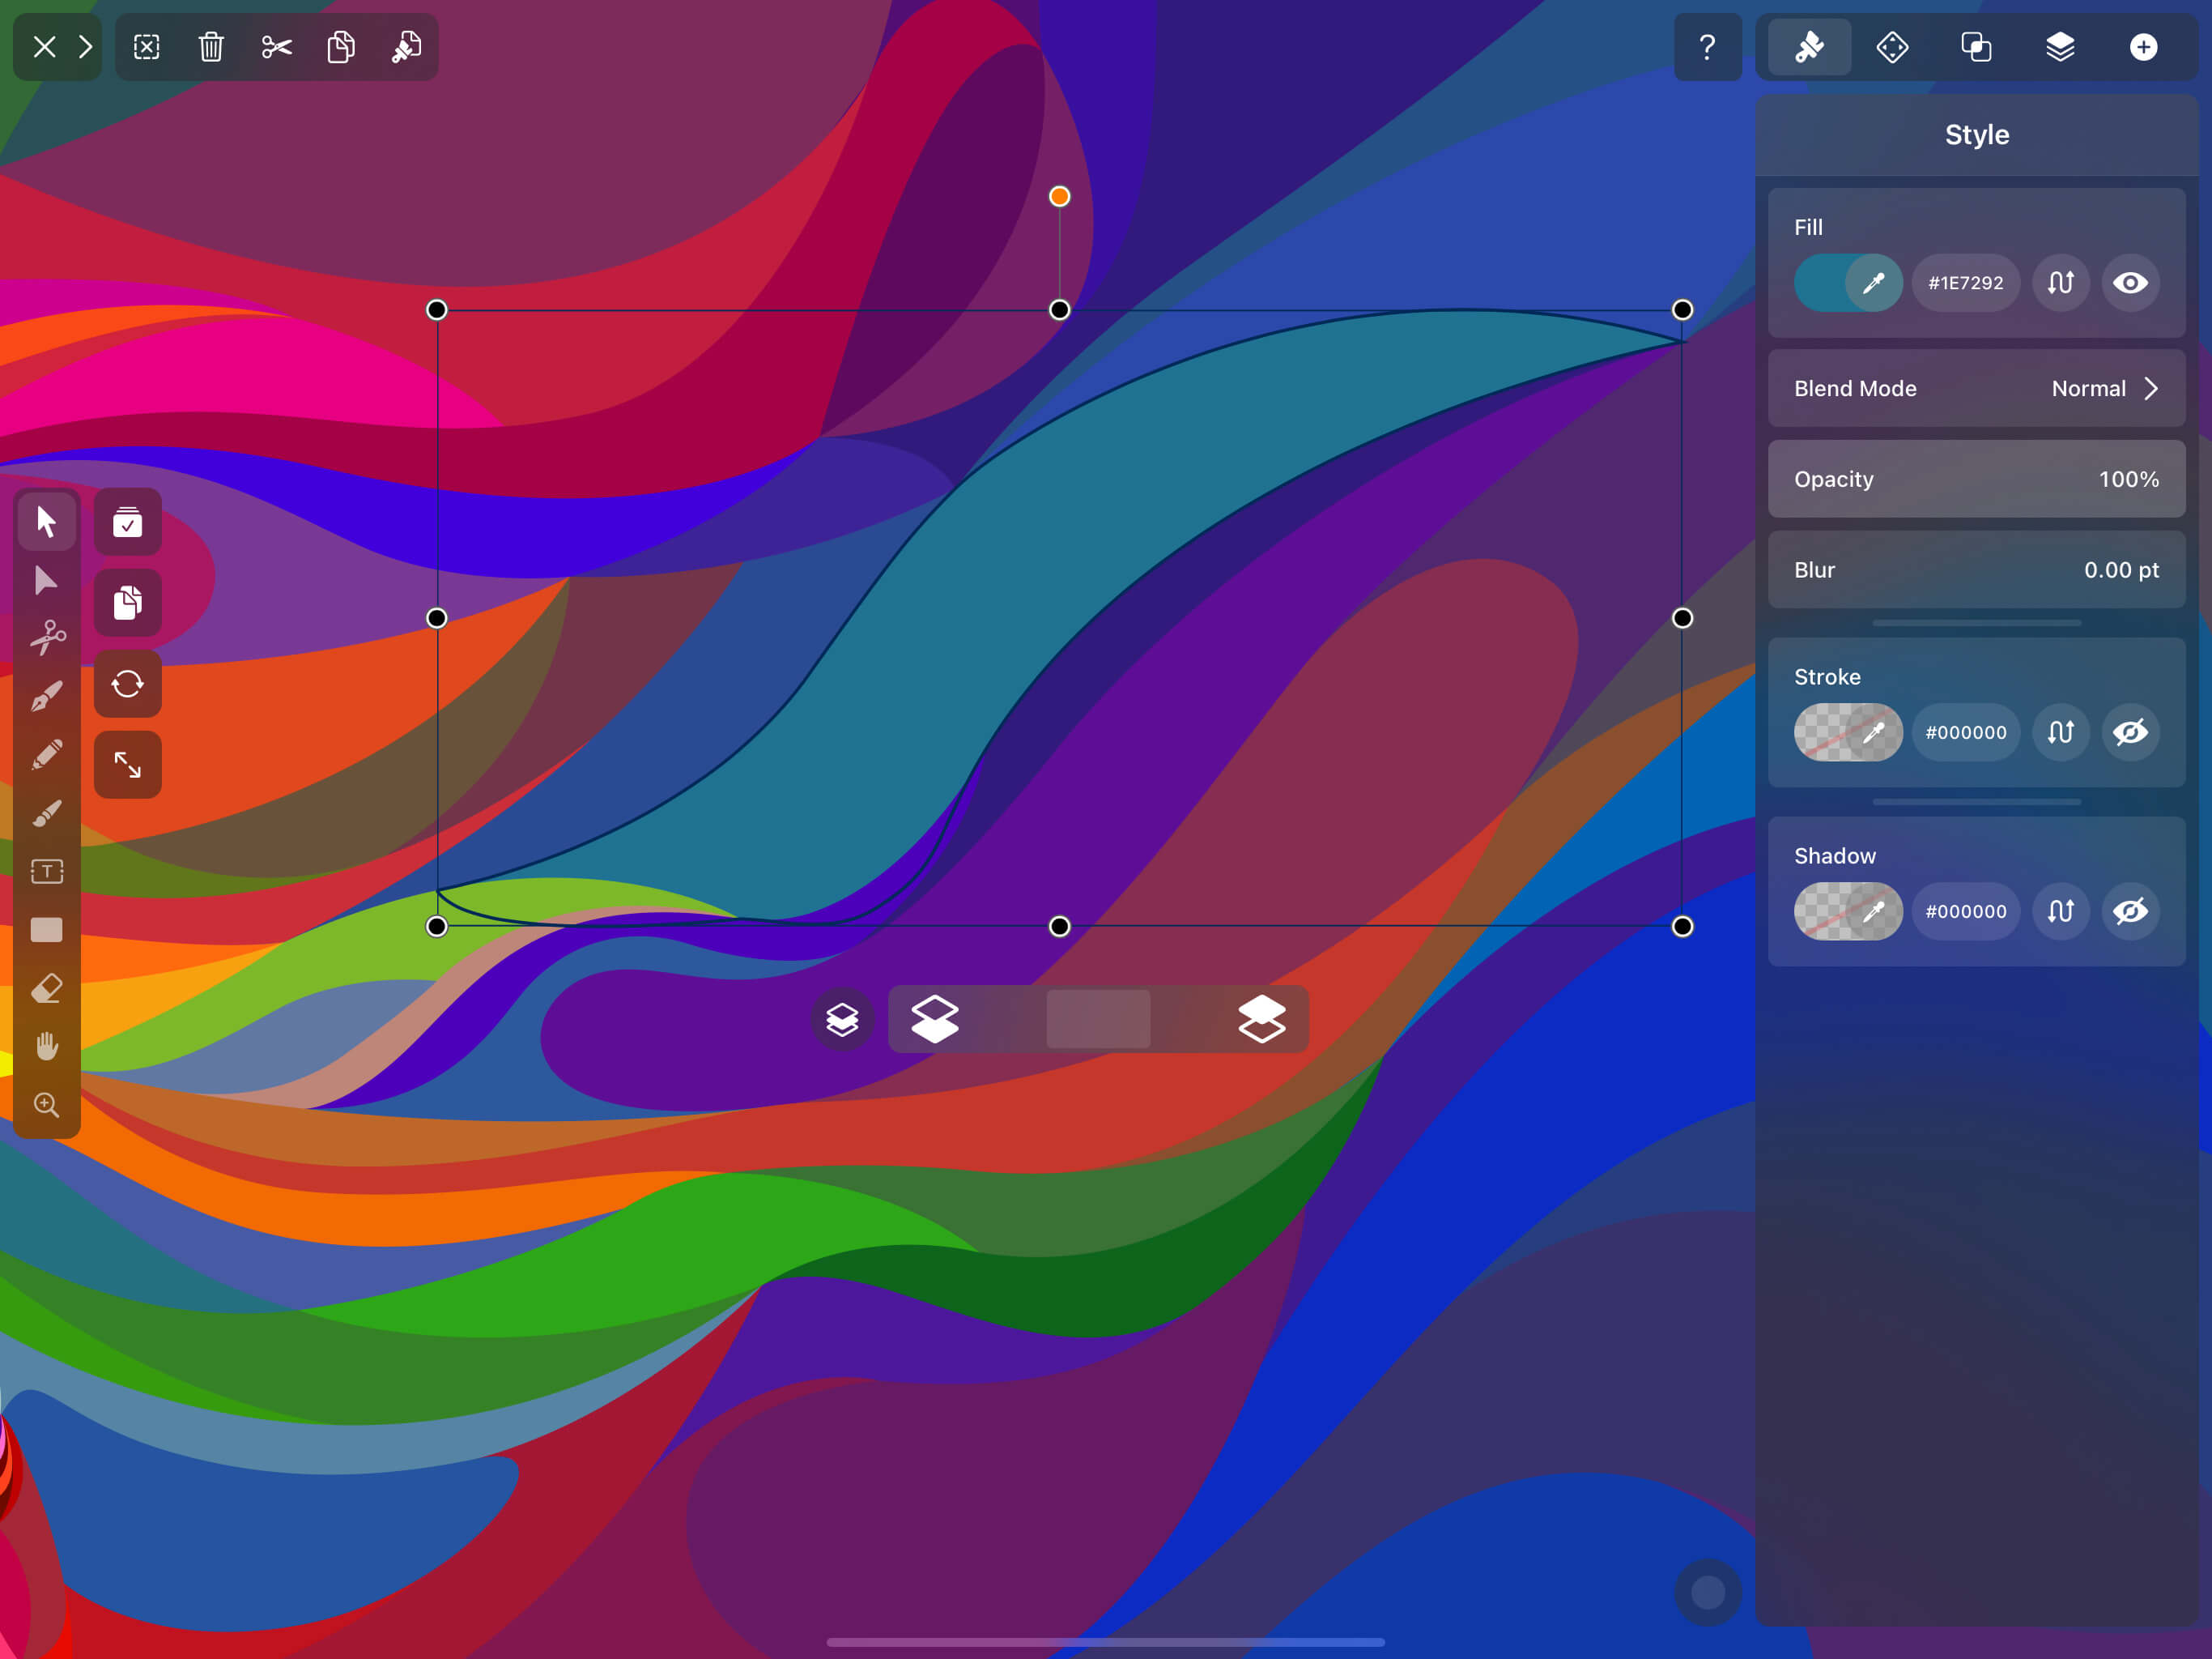Show the Shadow with eye icon
2212x1659 pixels.
(x=2130, y=911)
